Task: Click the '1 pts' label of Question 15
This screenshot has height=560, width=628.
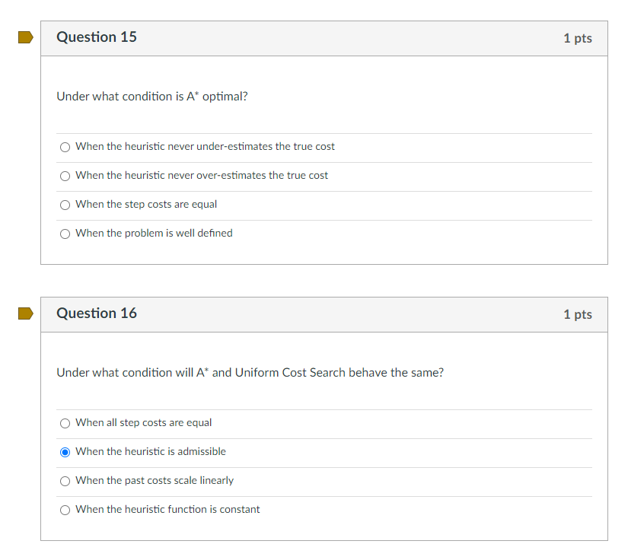Action: tap(578, 39)
